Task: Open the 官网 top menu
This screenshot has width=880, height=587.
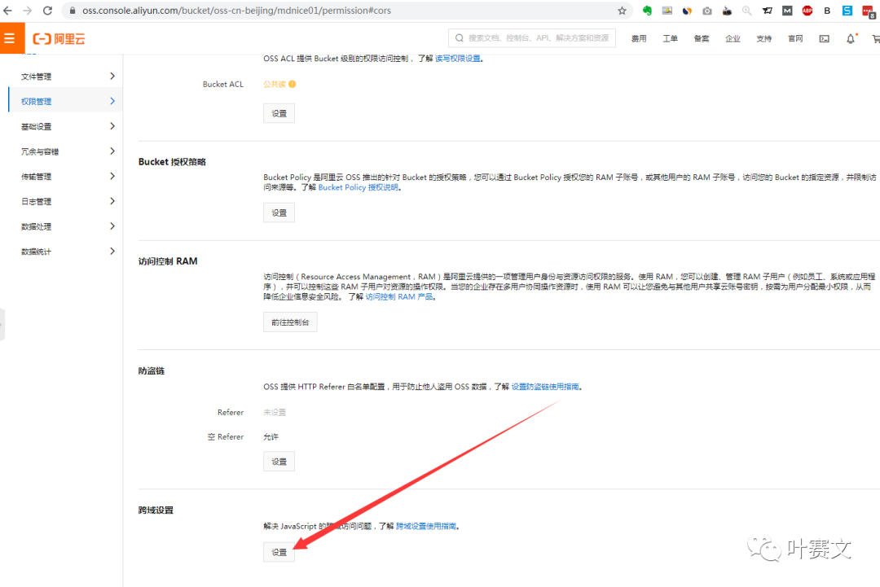Action: (795, 39)
